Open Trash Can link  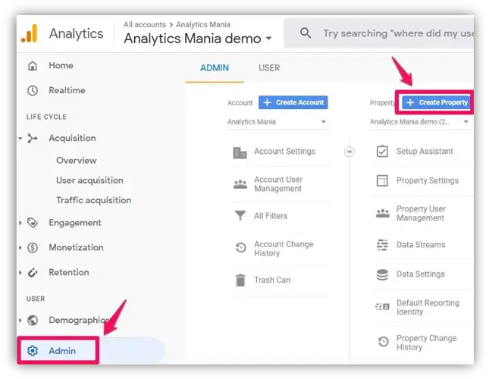tap(272, 280)
